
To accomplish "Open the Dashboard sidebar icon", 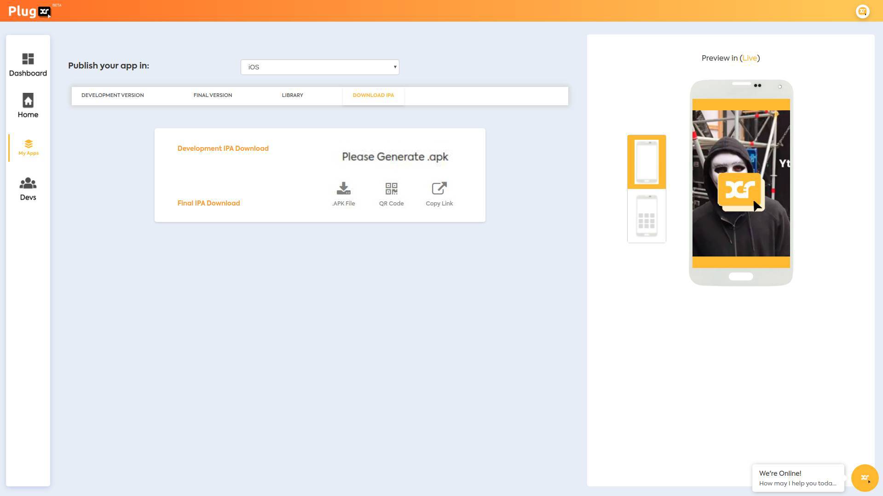I will 28,64.
